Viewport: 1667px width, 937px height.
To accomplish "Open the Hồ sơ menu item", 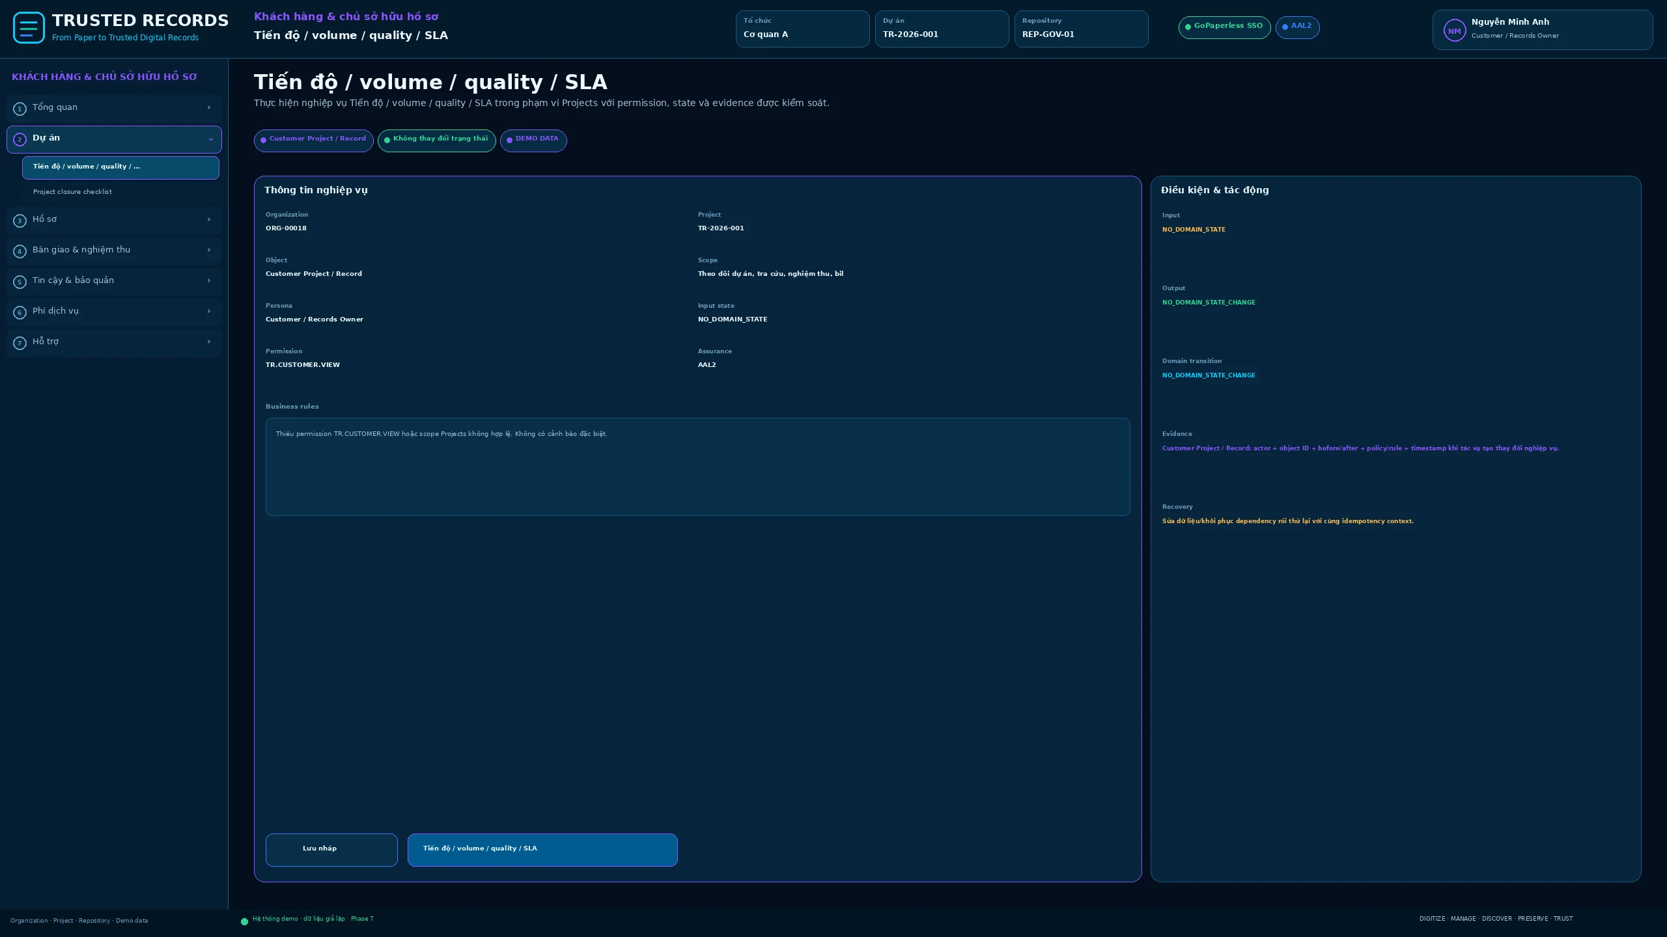I will click(x=114, y=220).
